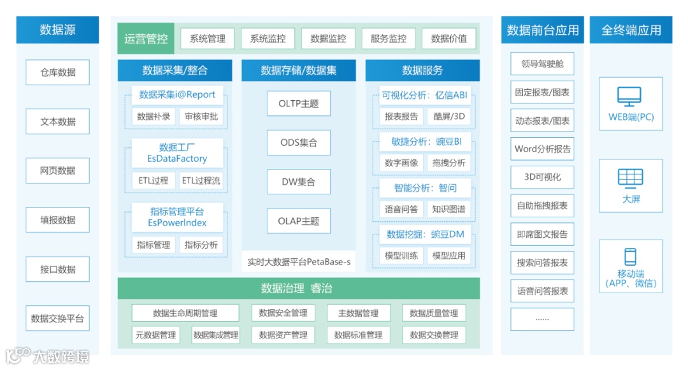Click the 知识图谱 box
The image size is (688, 369).
(x=449, y=209)
